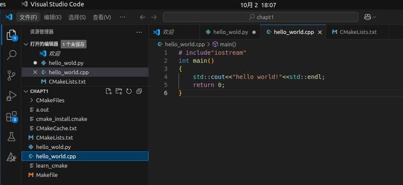Screen dimensions: 403x185
Task: Open the Explorer view in activity bar
Action: [x=11, y=35]
